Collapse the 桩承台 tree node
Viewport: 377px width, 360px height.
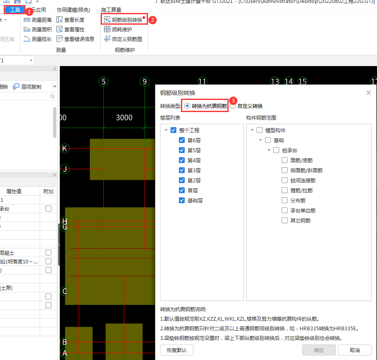pyautogui.click(x=269, y=150)
